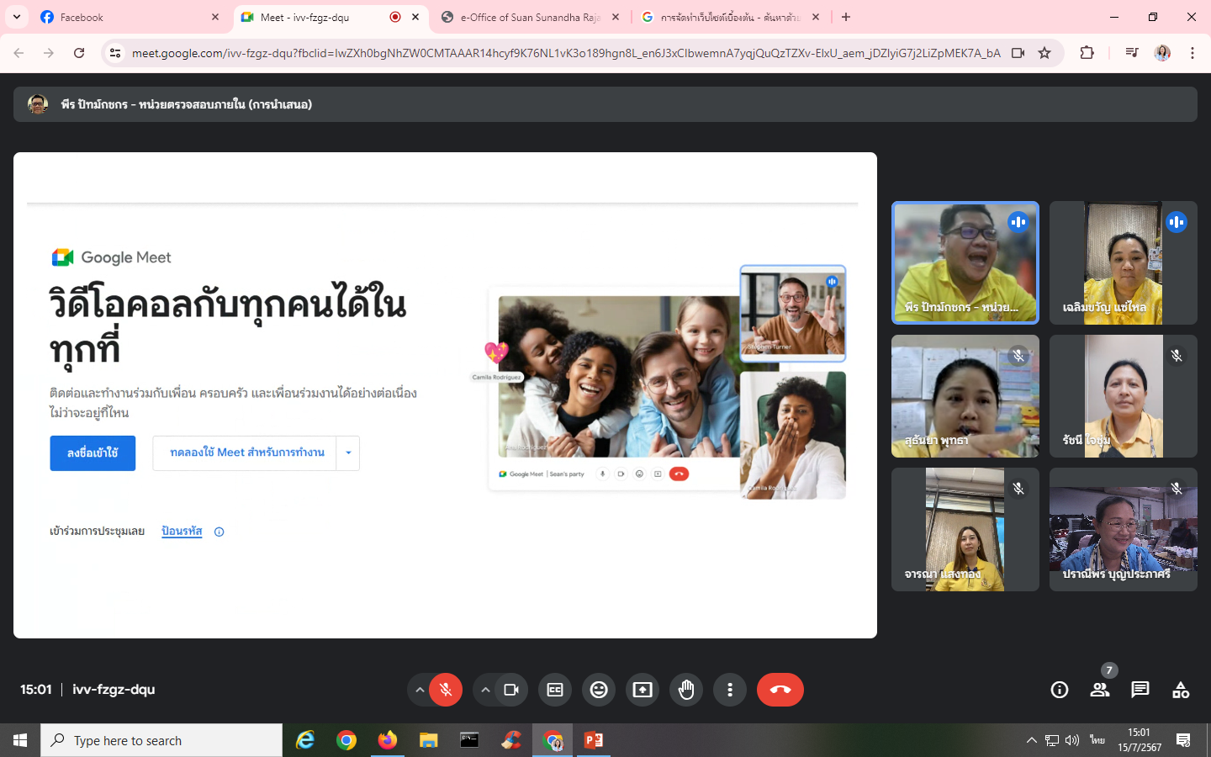The height and width of the screenshot is (757, 1211).
Task: Show the participants people list
Action: pyautogui.click(x=1099, y=690)
